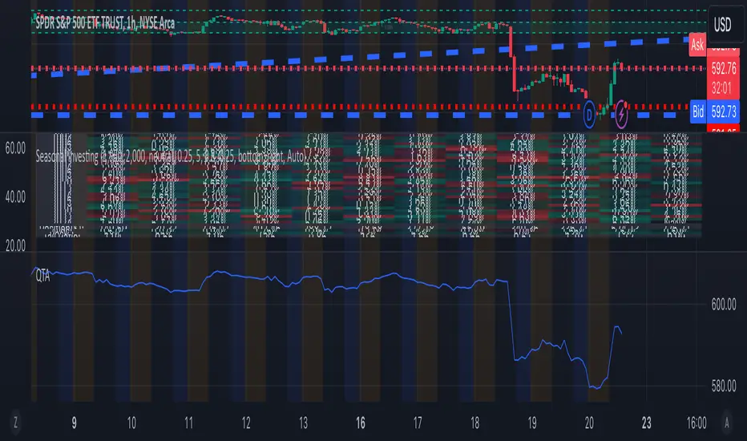Click date 13 on time axis

pos(303,423)
